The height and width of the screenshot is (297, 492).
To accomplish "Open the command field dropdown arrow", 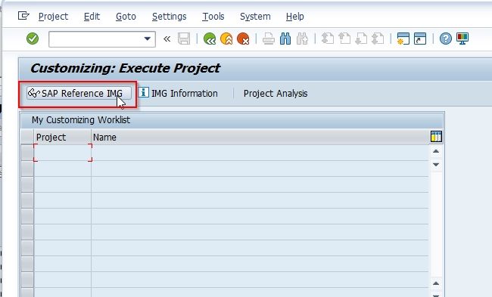I will point(147,39).
